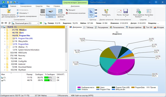
Task: Toggle the GB unit option
Action: click(96, 10)
